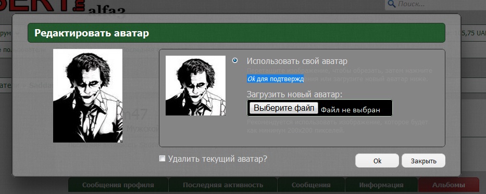This screenshot has width=486, height=194.
Task: Tick the 'Удалить текущий аватар?' checkbox
Action: pos(162,159)
